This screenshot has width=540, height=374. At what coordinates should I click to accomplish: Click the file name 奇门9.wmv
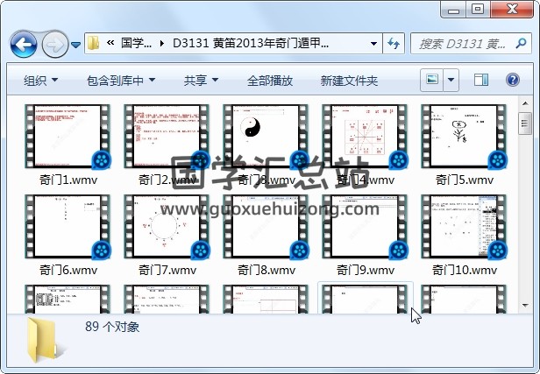[x=366, y=270]
